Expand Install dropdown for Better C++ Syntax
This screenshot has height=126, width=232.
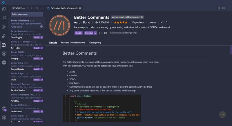[x=42, y=48]
